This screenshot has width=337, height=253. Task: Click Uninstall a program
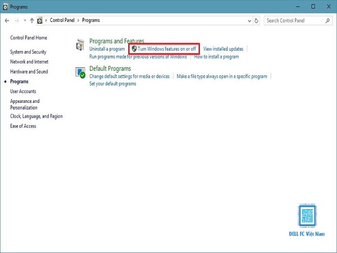(x=107, y=49)
